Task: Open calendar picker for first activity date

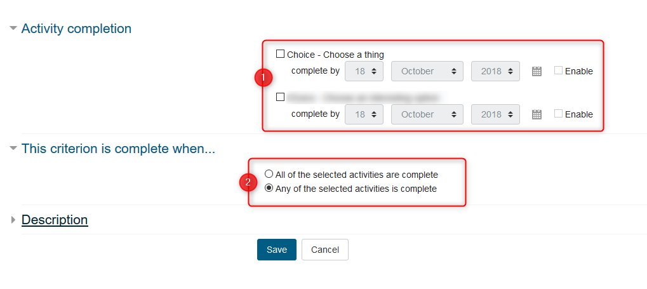Action: pos(537,72)
